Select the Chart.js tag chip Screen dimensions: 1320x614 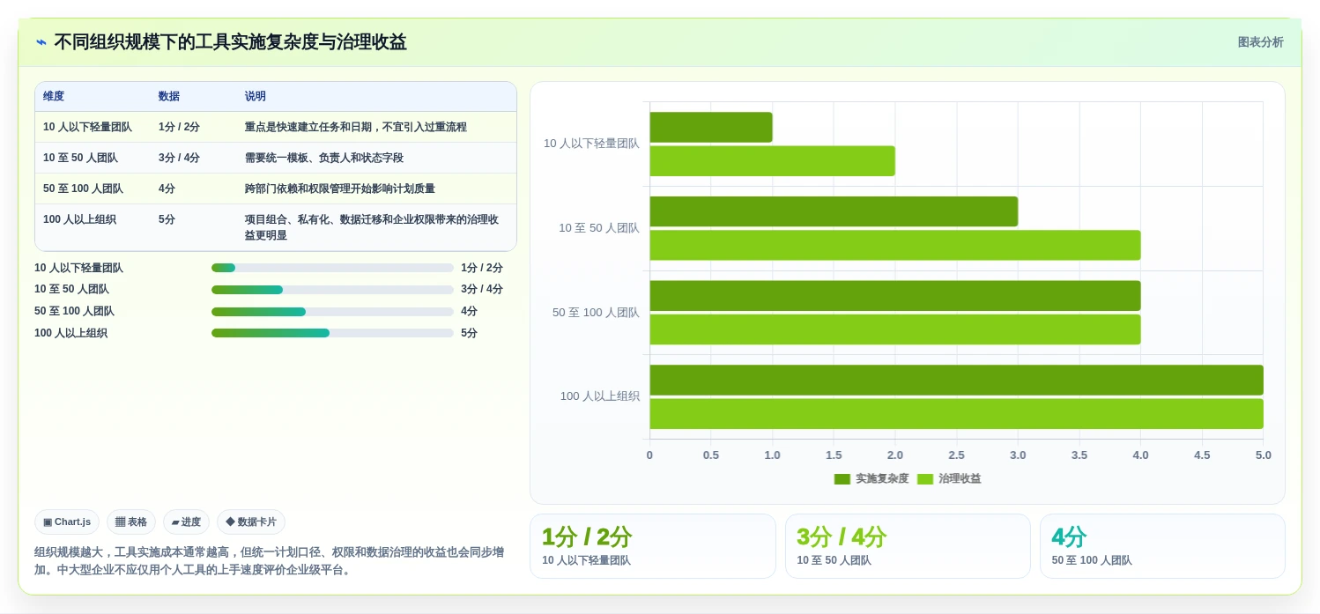[67, 522]
